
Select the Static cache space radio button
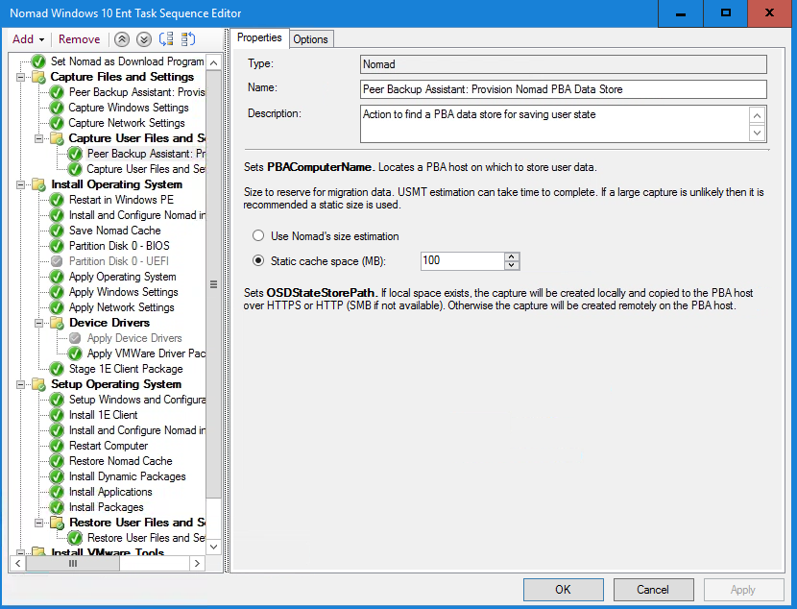coord(257,260)
